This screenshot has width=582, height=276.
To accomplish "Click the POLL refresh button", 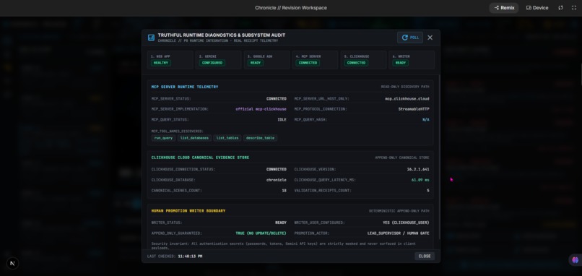I will point(409,38).
